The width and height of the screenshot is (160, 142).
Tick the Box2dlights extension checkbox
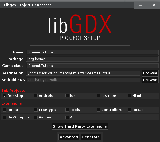click(5, 117)
